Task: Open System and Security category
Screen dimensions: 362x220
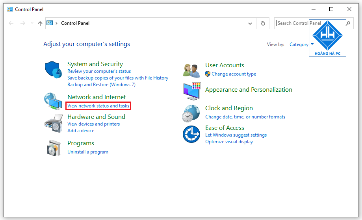Action: pos(95,64)
